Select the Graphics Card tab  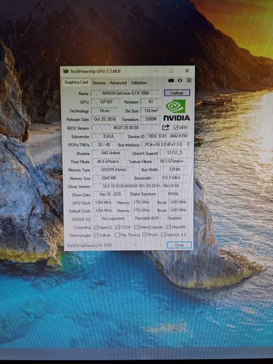point(76,82)
